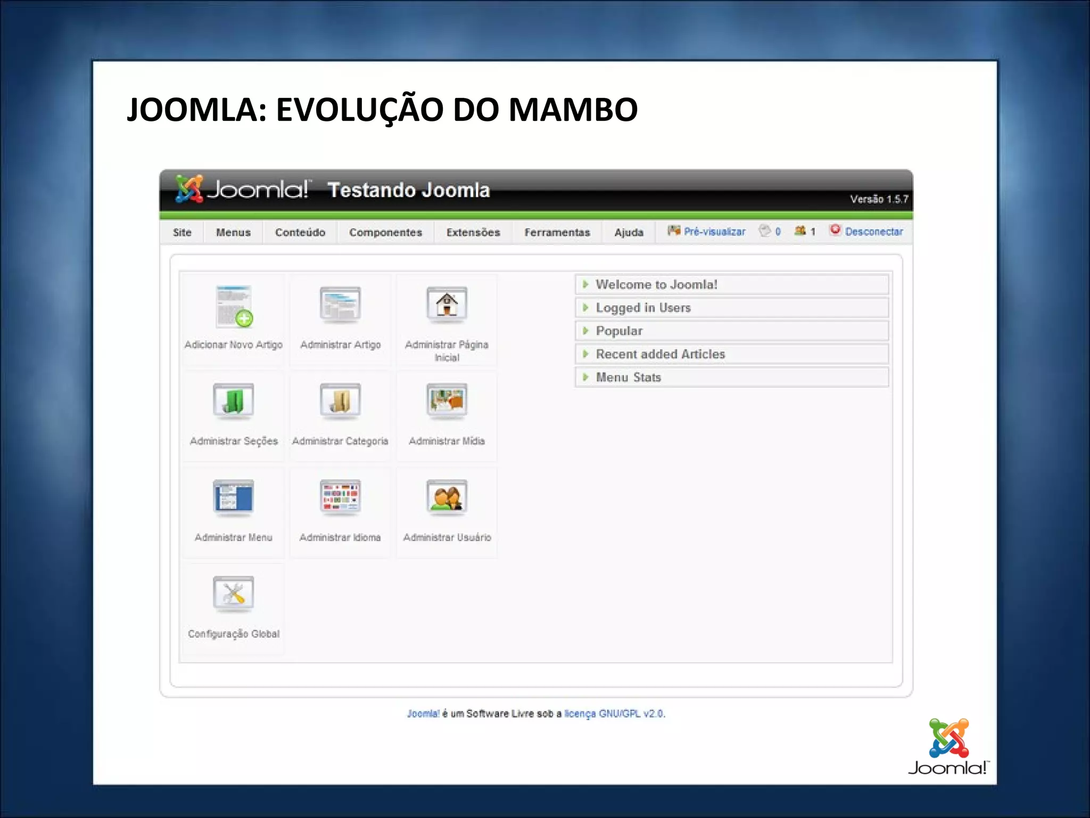The image size is (1090, 818).
Task: Expand the Menu Stats panel
Action: pyautogui.click(x=732, y=377)
